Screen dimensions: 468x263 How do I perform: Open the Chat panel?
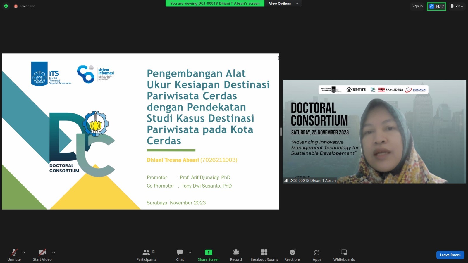pyautogui.click(x=179, y=255)
